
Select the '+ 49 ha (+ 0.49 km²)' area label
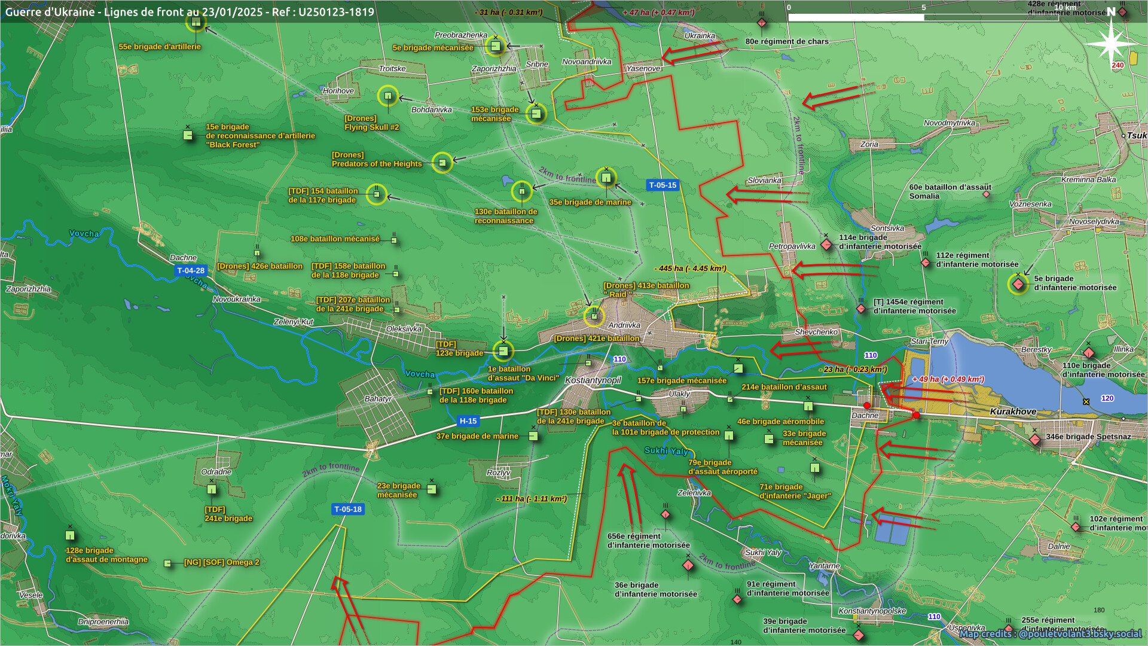click(948, 379)
